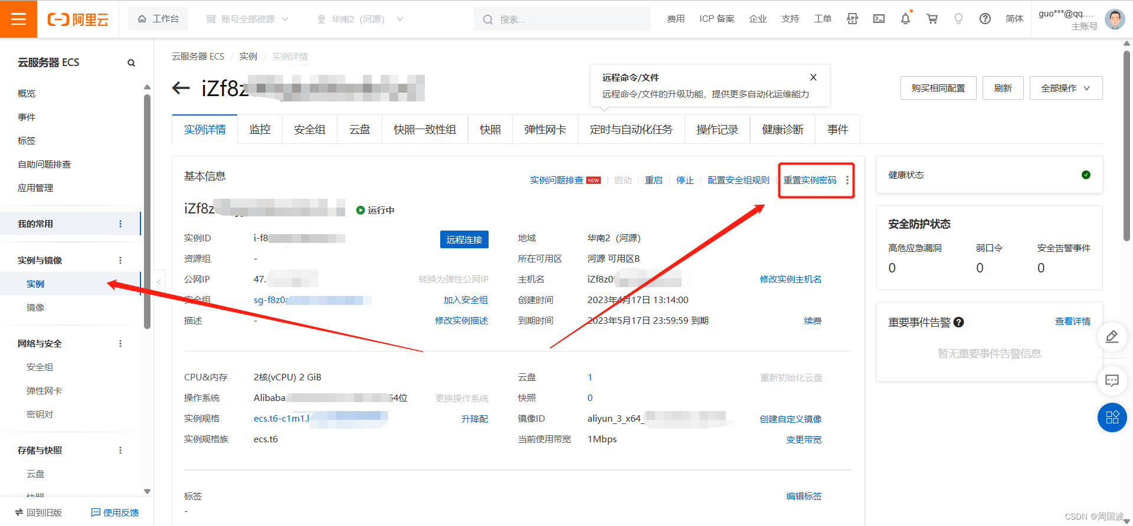The image size is (1133, 526).
Task: Search within the 云服务器 ECS sidebar
Action: point(131,63)
